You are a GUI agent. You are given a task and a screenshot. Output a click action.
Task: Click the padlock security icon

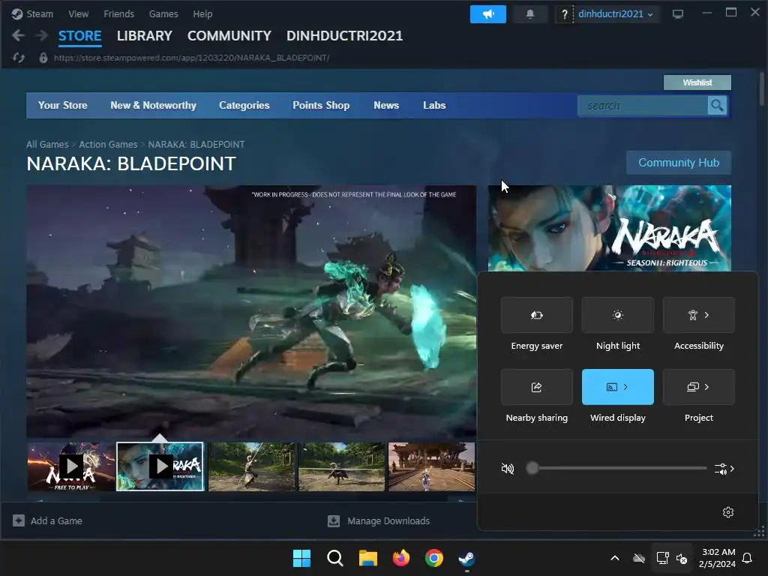(43, 58)
